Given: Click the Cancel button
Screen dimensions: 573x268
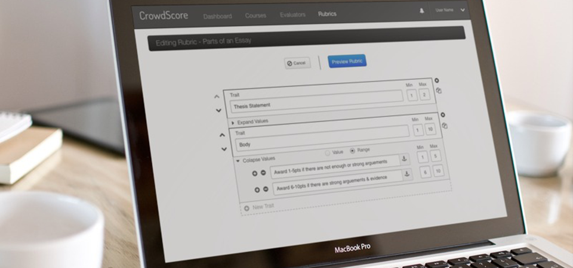Looking at the screenshot, I should click(x=297, y=63).
